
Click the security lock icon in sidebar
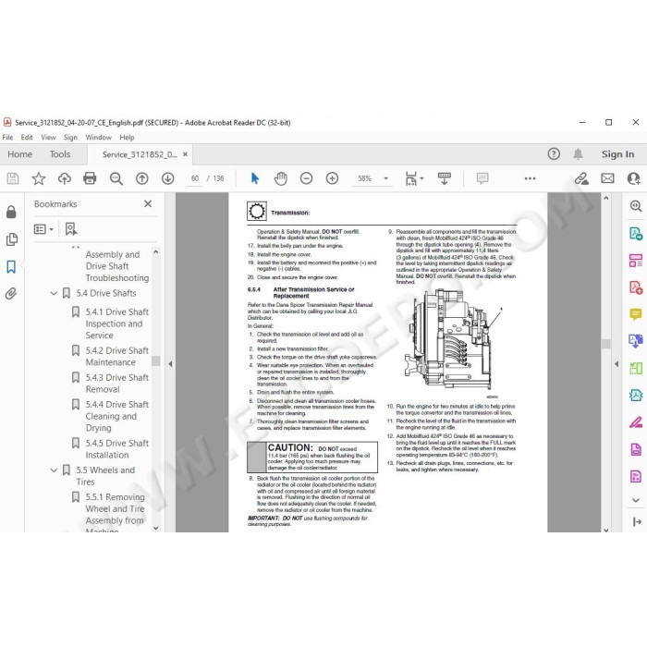11,212
